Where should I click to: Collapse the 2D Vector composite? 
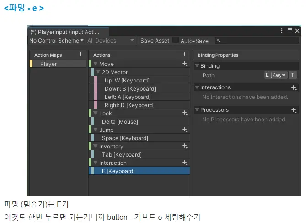click(x=98, y=72)
